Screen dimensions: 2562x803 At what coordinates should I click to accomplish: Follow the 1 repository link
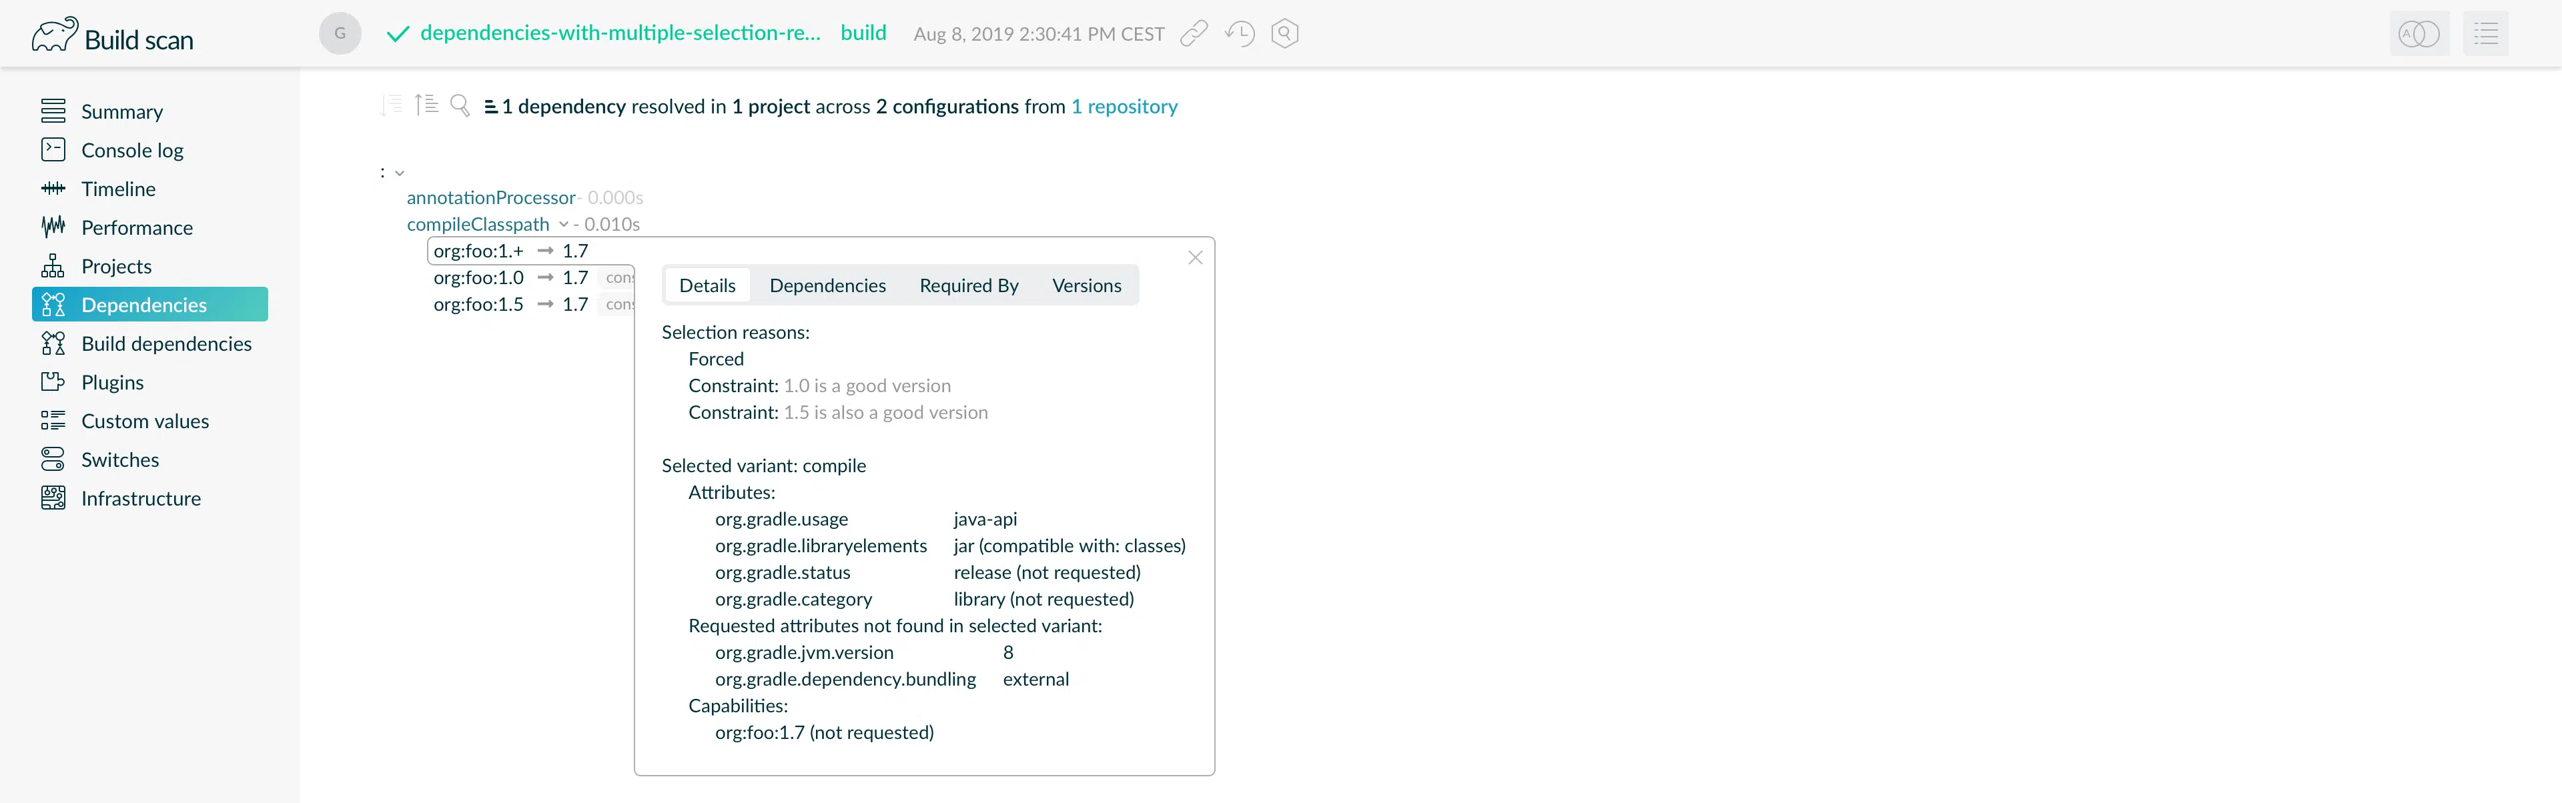pos(1124,106)
